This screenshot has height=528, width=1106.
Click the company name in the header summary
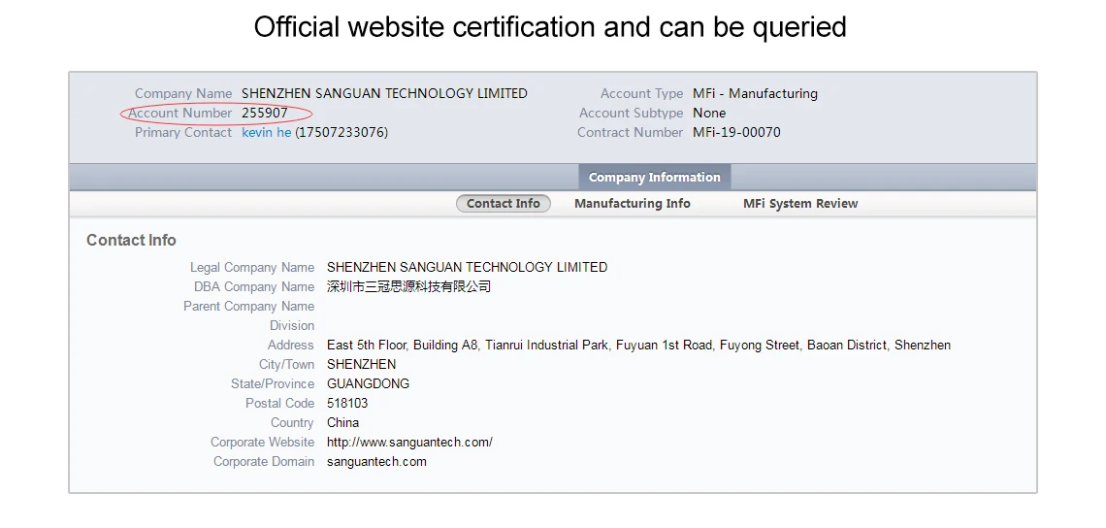pos(384,94)
